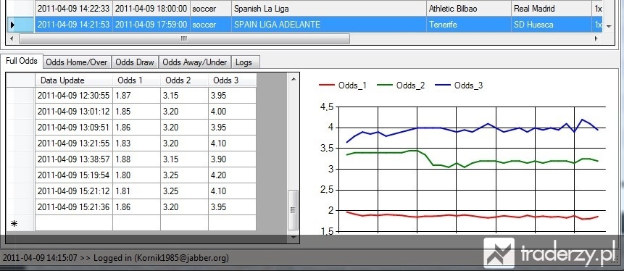Click the odds table's scroll-up arrow

click(x=294, y=79)
